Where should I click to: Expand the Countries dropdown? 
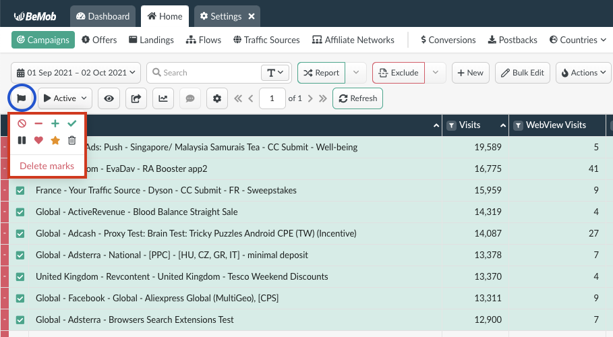point(578,40)
